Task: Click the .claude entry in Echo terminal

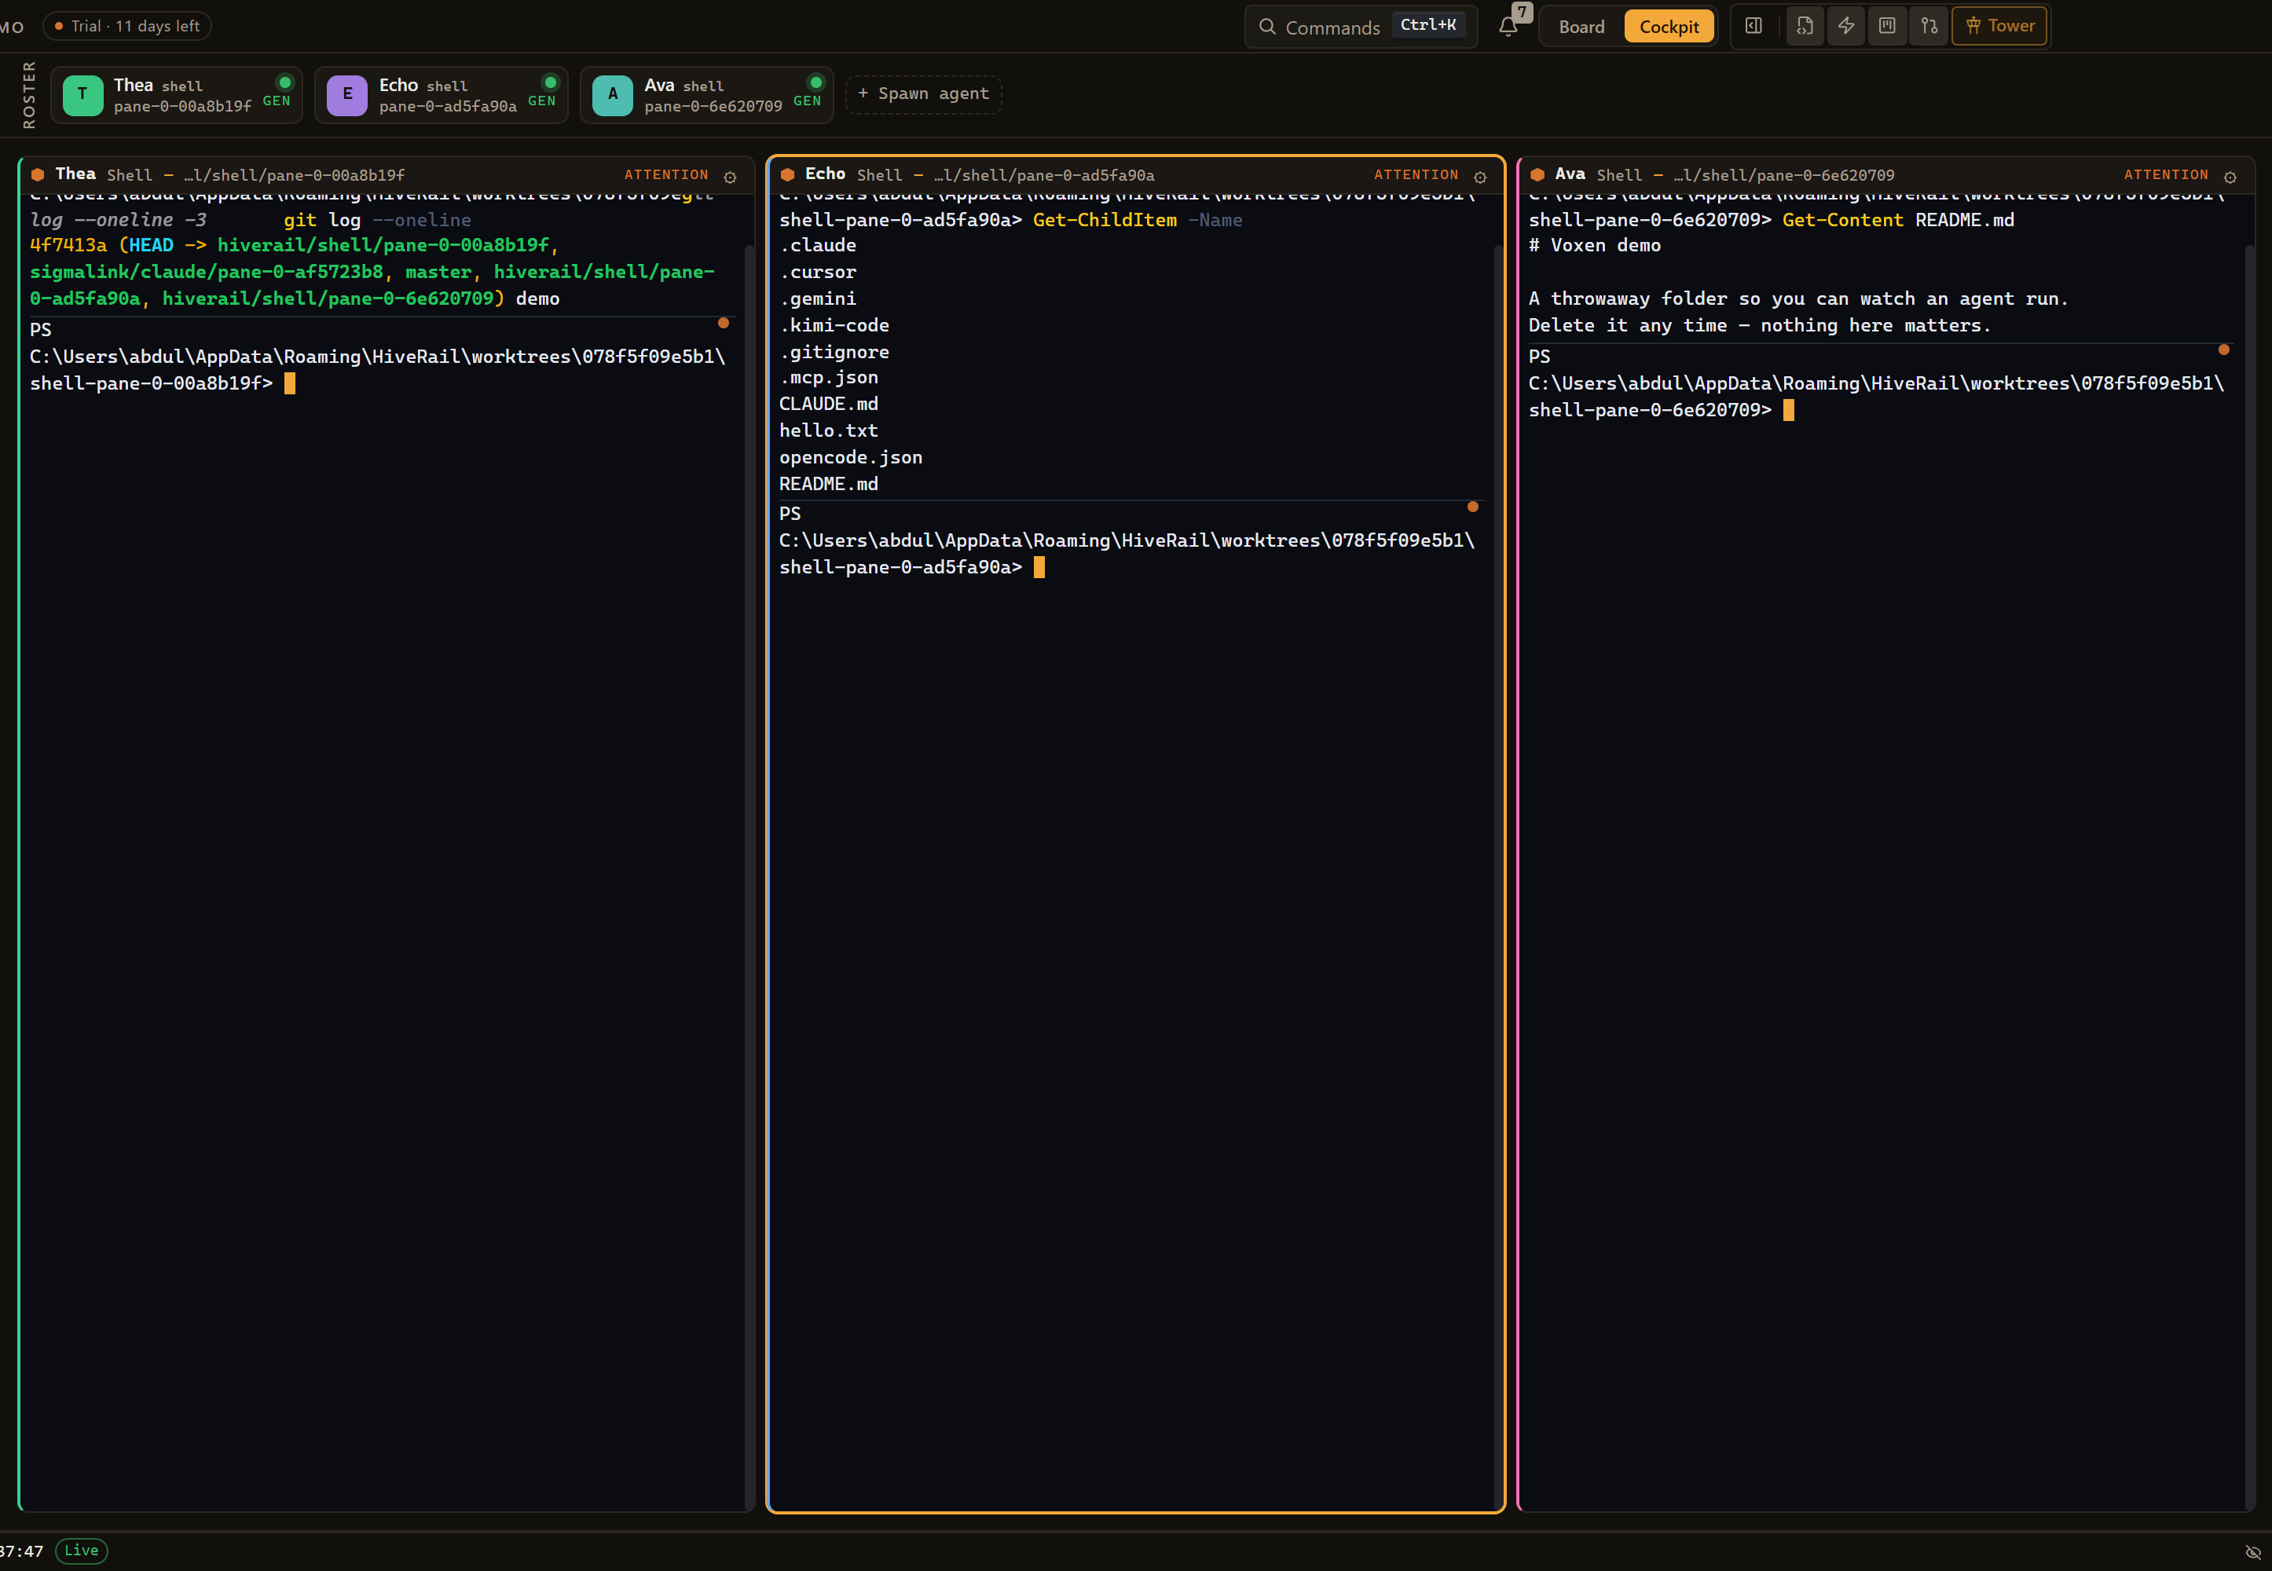Action: click(x=817, y=246)
